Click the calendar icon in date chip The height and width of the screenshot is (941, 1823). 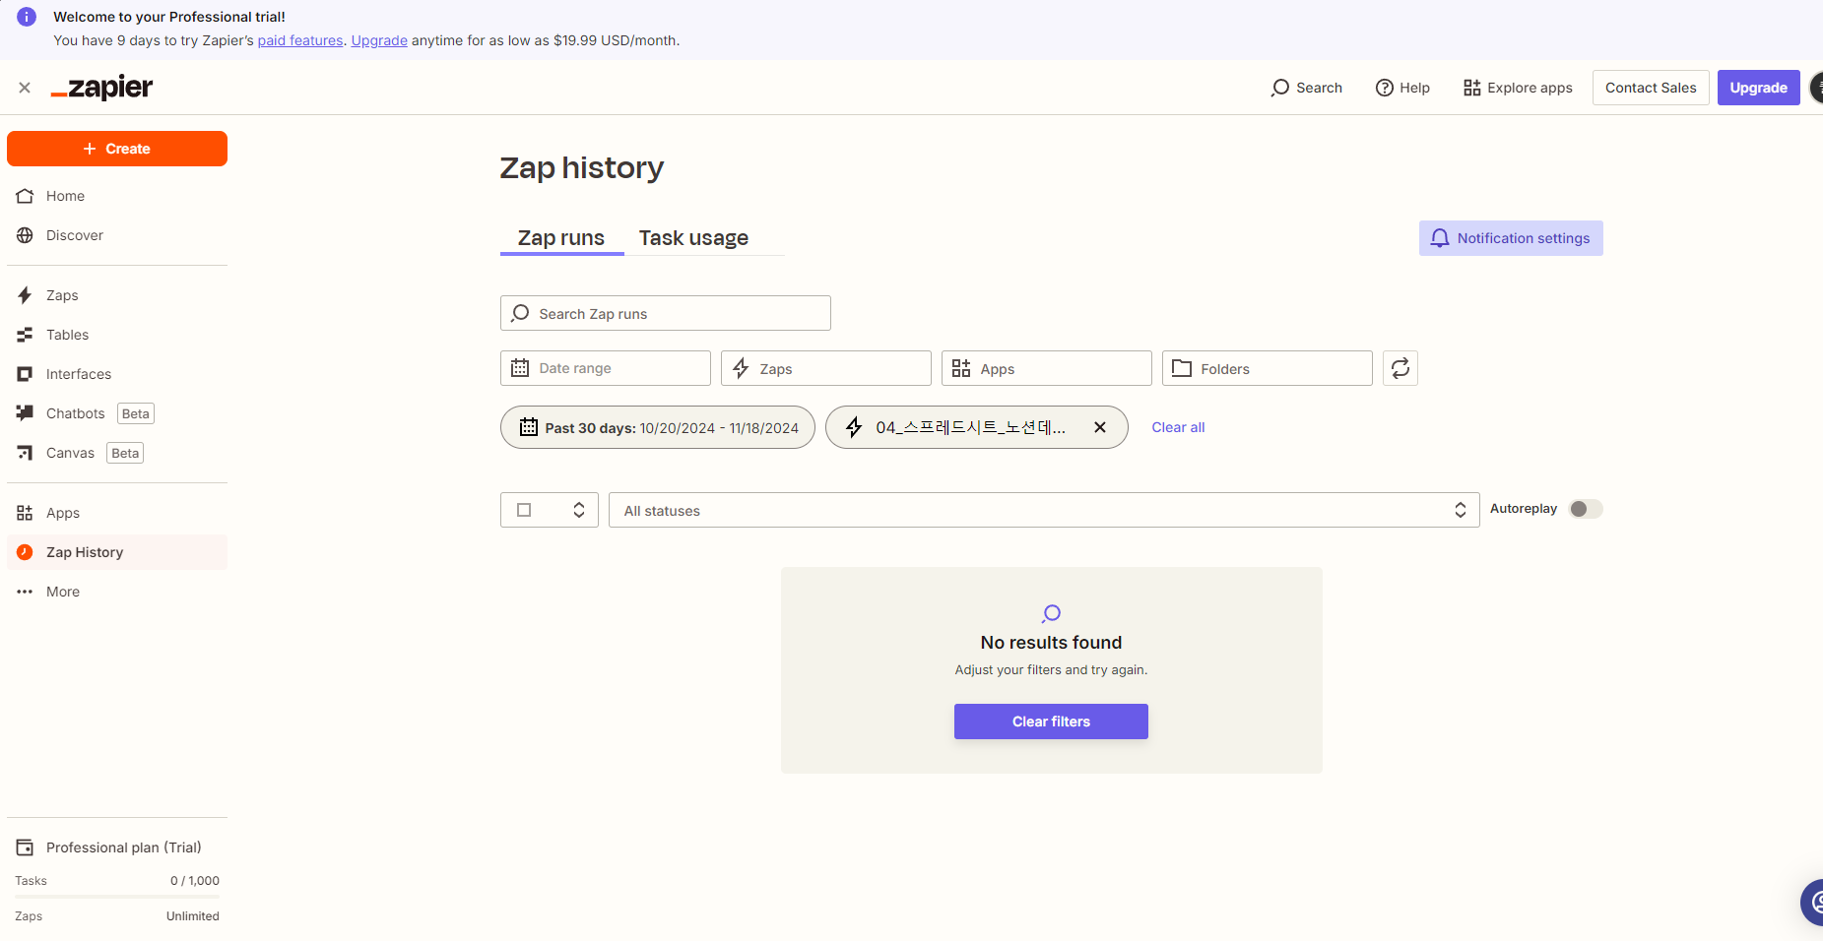(529, 427)
